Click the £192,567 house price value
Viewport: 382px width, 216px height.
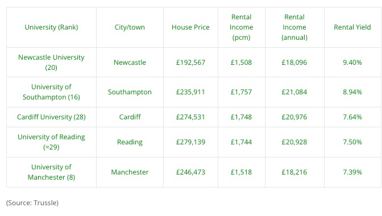[x=190, y=63]
